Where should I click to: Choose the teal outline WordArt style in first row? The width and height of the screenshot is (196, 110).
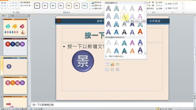(116, 8)
